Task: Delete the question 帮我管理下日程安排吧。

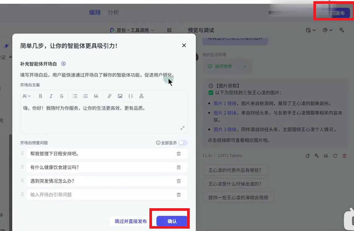Action: [x=179, y=154]
